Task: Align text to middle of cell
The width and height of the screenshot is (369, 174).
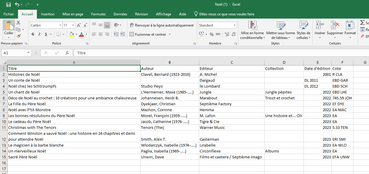Action: coord(101,25)
